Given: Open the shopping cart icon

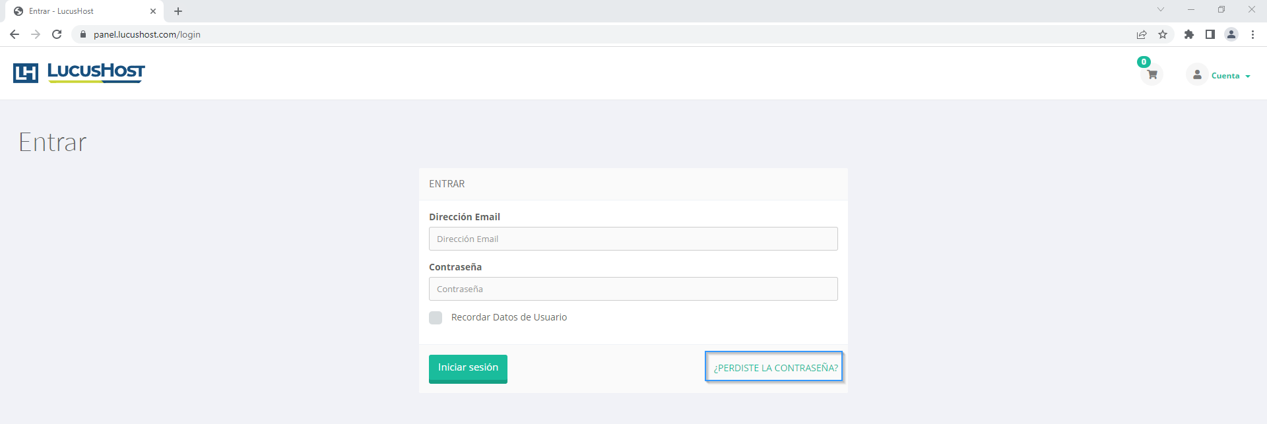Looking at the screenshot, I should coord(1152,75).
